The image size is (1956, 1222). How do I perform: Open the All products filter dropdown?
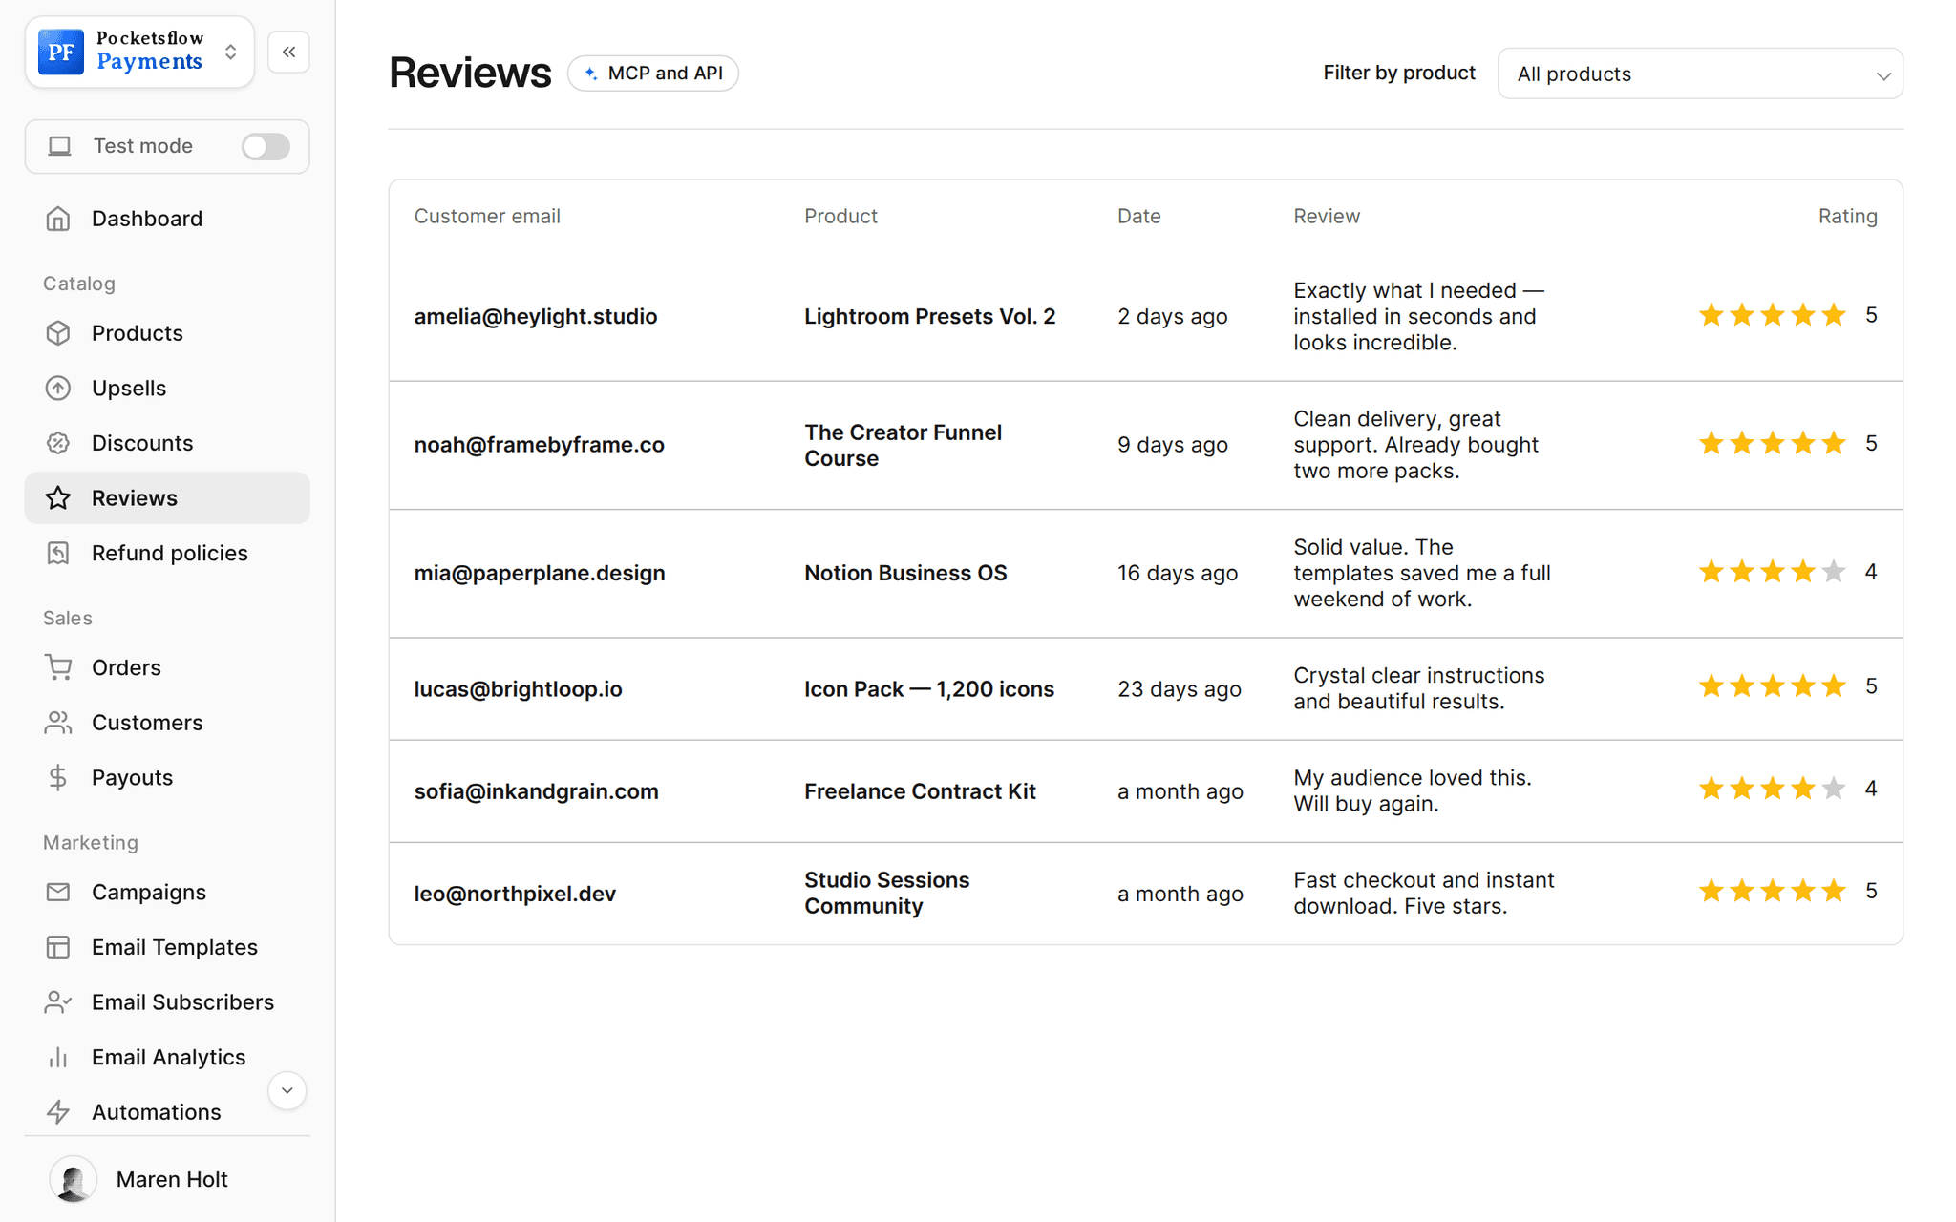(x=1700, y=74)
